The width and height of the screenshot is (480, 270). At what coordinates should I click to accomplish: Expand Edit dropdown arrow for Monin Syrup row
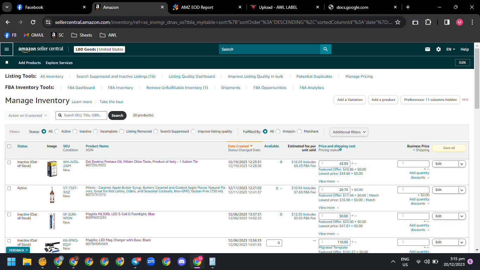click(x=462, y=190)
